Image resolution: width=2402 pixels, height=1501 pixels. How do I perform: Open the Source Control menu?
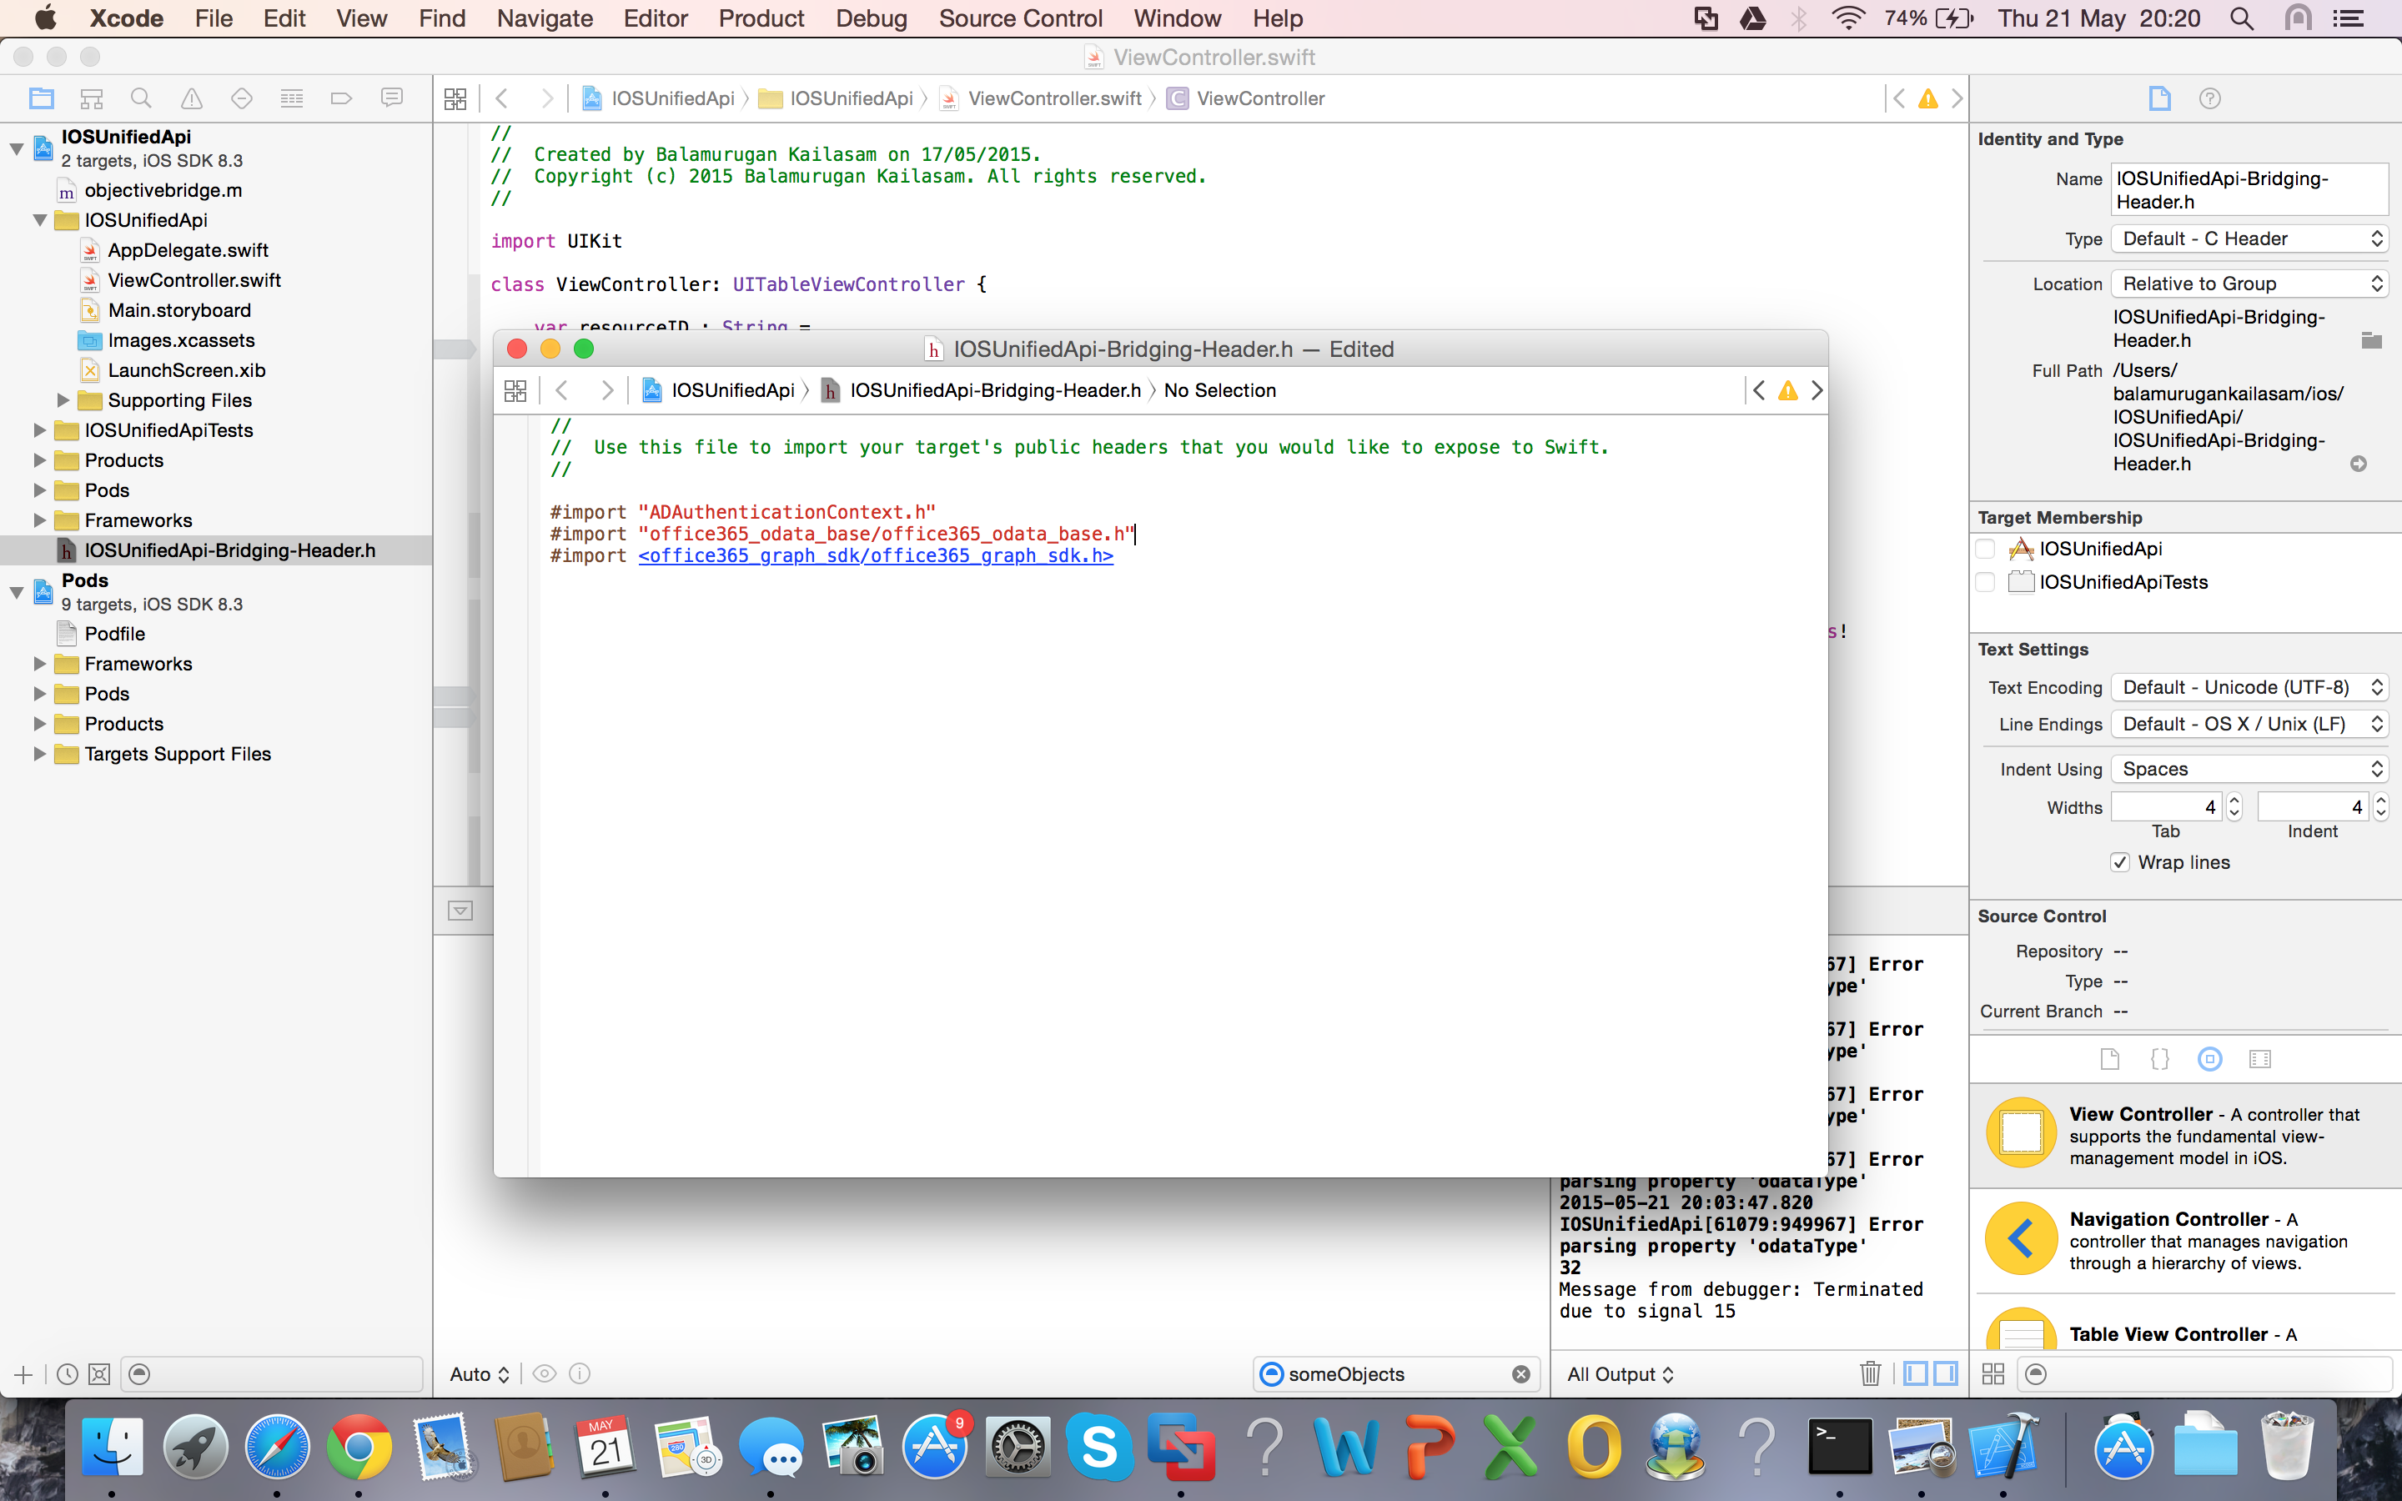point(1020,18)
